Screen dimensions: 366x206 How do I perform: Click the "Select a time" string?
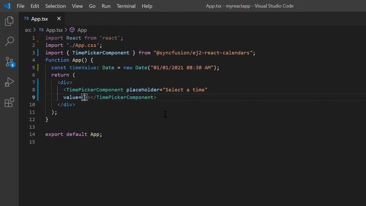[185, 90]
